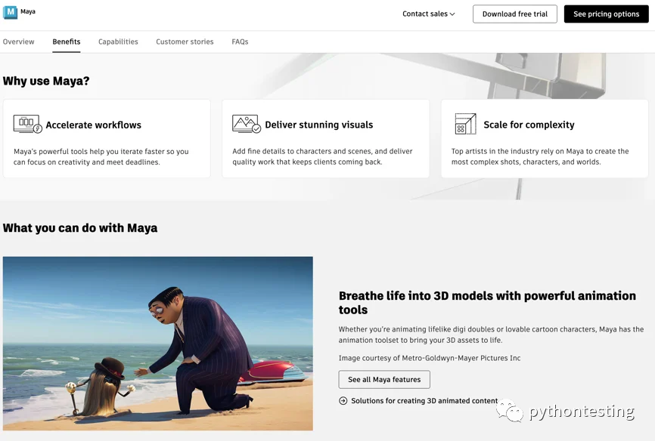The image size is (655, 441).
Task: Open Solutions for creating 3D animated content link
Action: [424, 401]
